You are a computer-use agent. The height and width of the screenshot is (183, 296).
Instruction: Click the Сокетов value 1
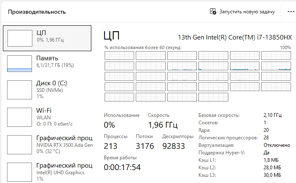pyautogui.click(x=265, y=123)
